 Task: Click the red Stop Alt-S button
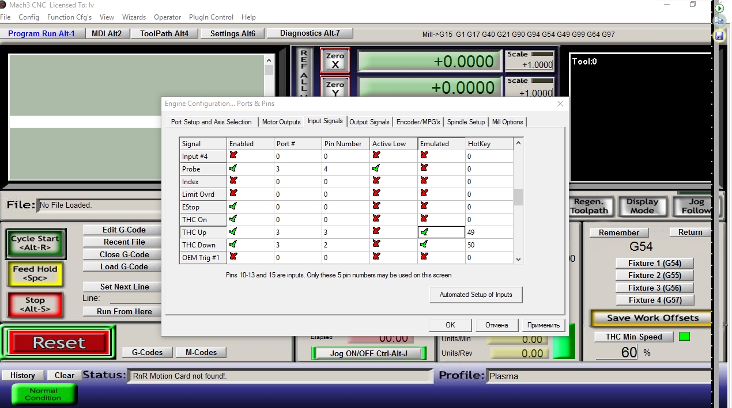[35, 304]
